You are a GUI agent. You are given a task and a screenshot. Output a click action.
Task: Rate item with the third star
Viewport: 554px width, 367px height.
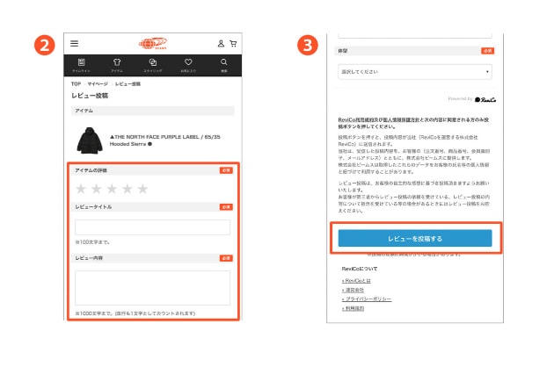pyautogui.click(x=112, y=189)
